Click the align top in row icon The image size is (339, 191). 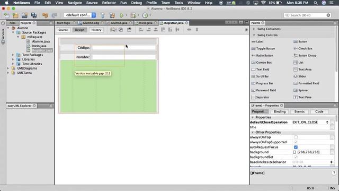pyautogui.click(x=163, y=30)
